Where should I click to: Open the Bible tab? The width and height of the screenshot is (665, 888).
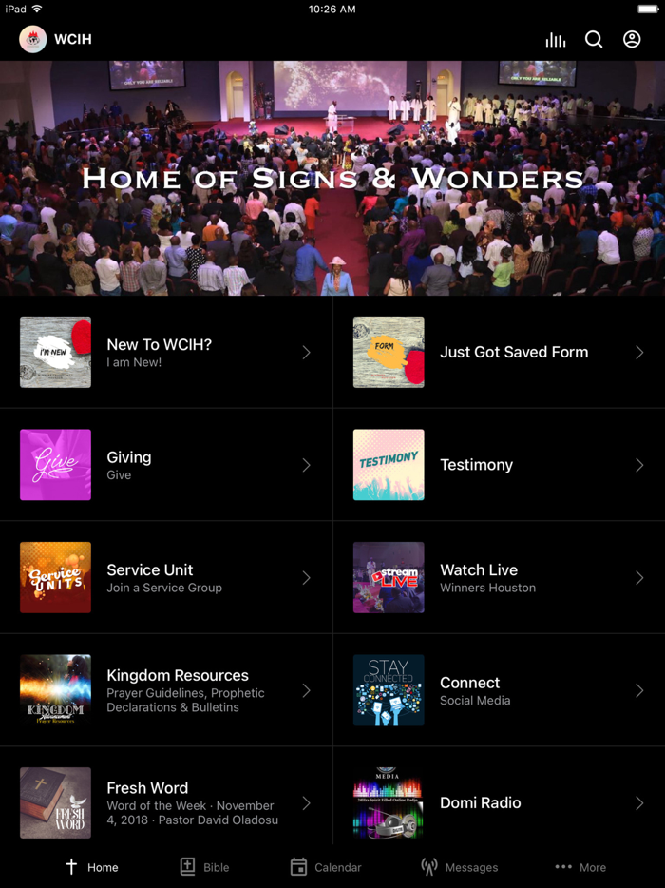(204, 867)
